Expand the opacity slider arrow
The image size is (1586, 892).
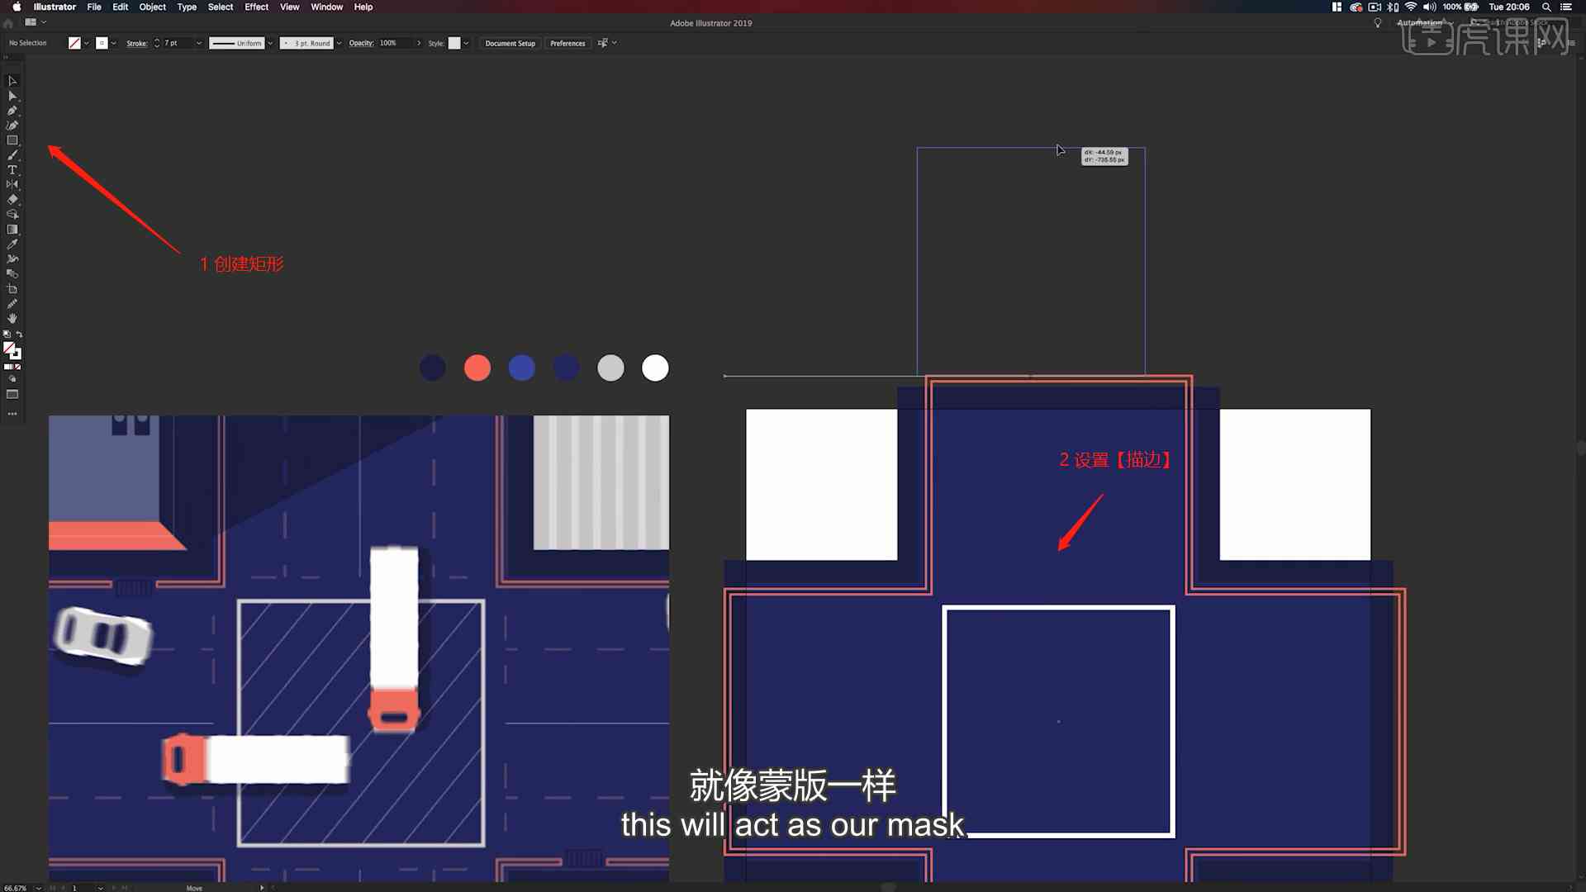pyautogui.click(x=419, y=43)
